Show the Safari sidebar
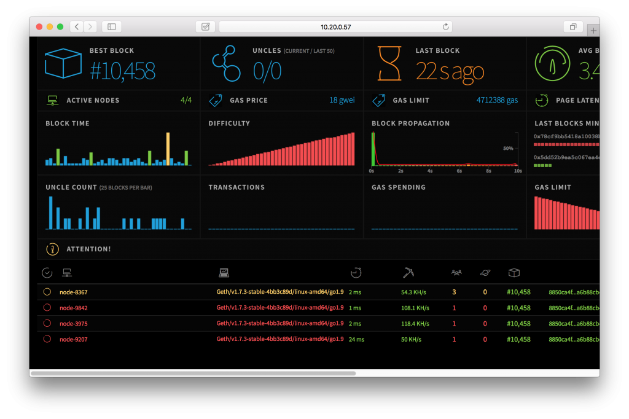 coord(112,27)
